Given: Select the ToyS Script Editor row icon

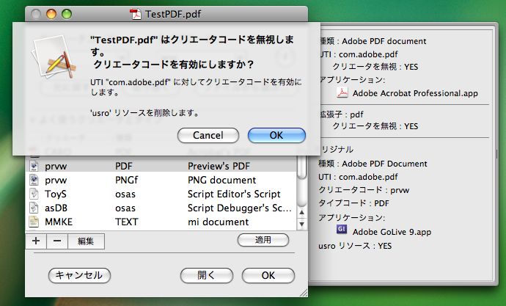Looking at the screenshot, I should coord(34,194).
